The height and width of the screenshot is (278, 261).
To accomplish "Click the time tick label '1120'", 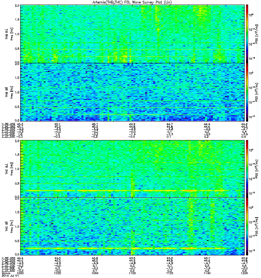I will point(169,273).
